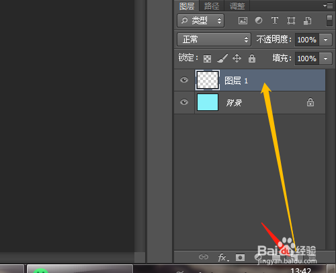The height and width of the screenshot is (273, 336).
Task: Open the 填充 fill slider arrow
Action: [326, 58]
